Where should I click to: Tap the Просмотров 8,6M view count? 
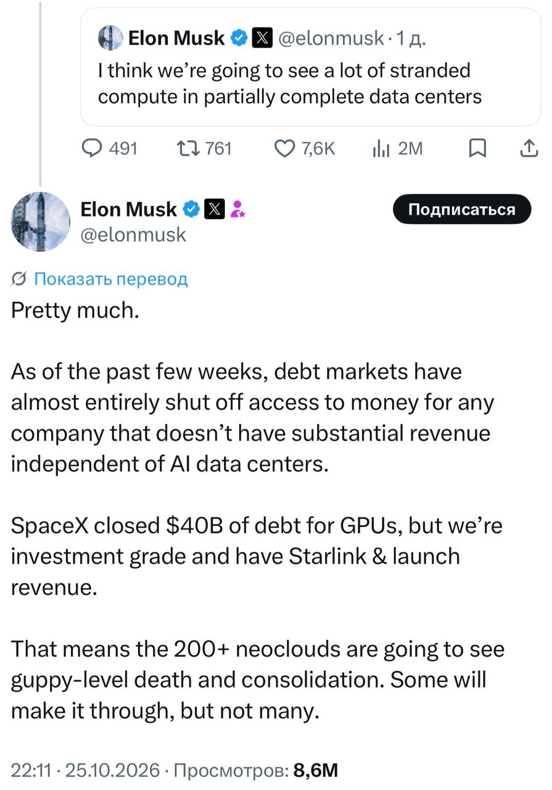pos(255,770)
